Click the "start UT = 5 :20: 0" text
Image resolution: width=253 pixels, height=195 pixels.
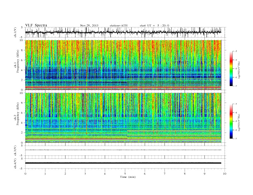pyautogui.click(x=154, y=25)
